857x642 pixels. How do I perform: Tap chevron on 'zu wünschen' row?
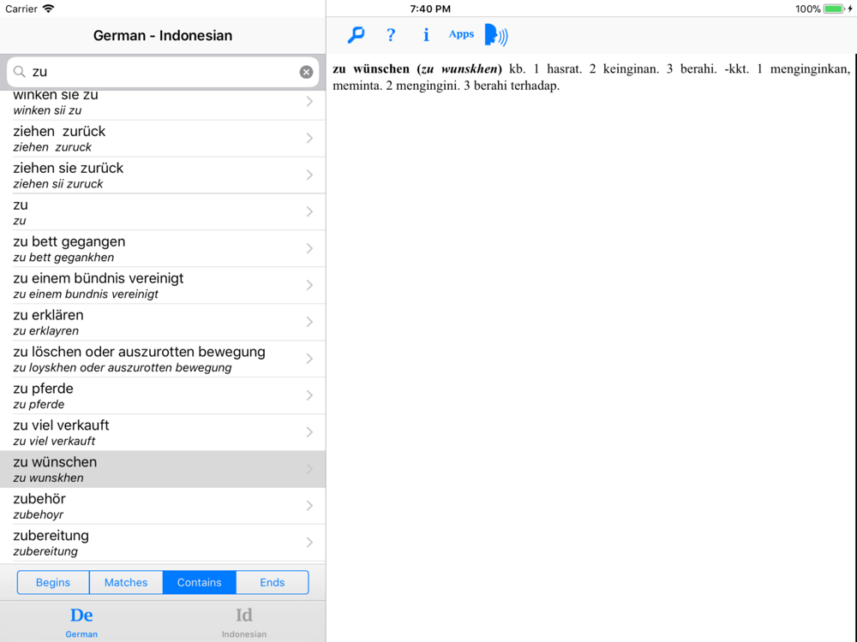click(x=309, y=469)
